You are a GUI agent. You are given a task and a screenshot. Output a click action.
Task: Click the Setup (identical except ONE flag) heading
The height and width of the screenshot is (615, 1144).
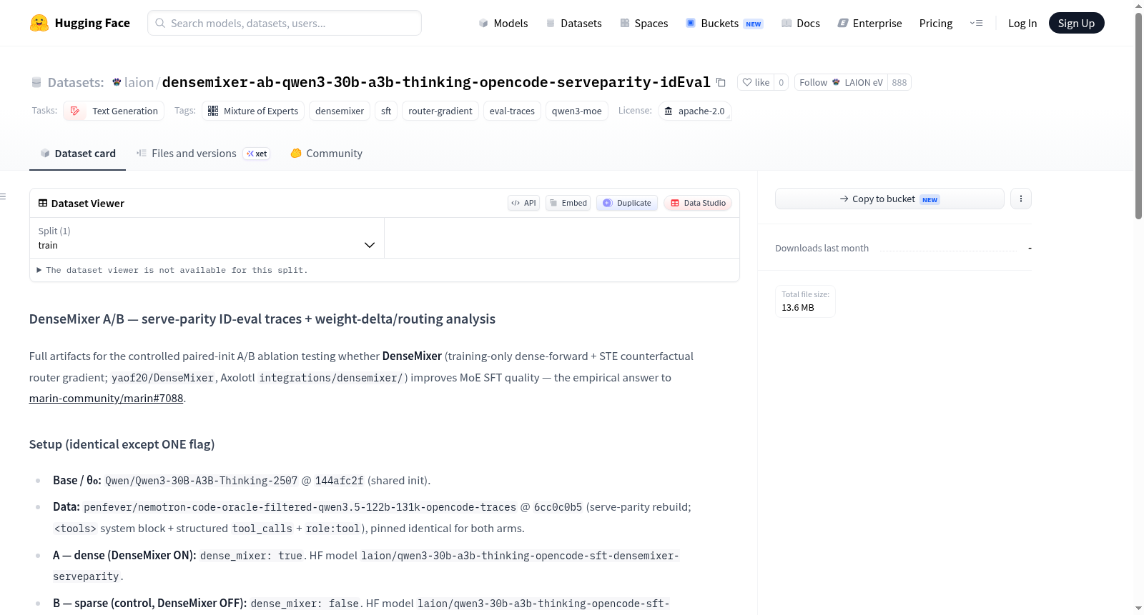tap(122, 444)
